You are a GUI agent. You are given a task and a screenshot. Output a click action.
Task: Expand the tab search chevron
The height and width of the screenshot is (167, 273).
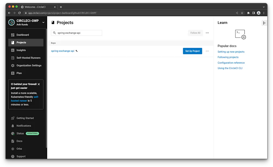pos(264,7)
